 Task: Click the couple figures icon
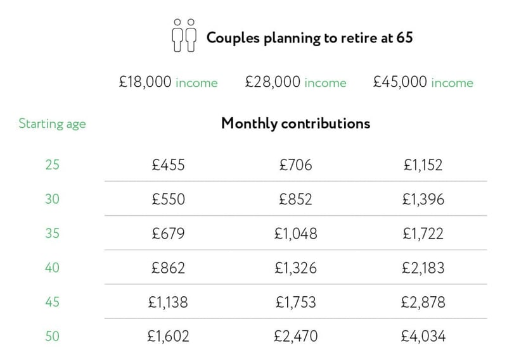[x=184, y=35]
